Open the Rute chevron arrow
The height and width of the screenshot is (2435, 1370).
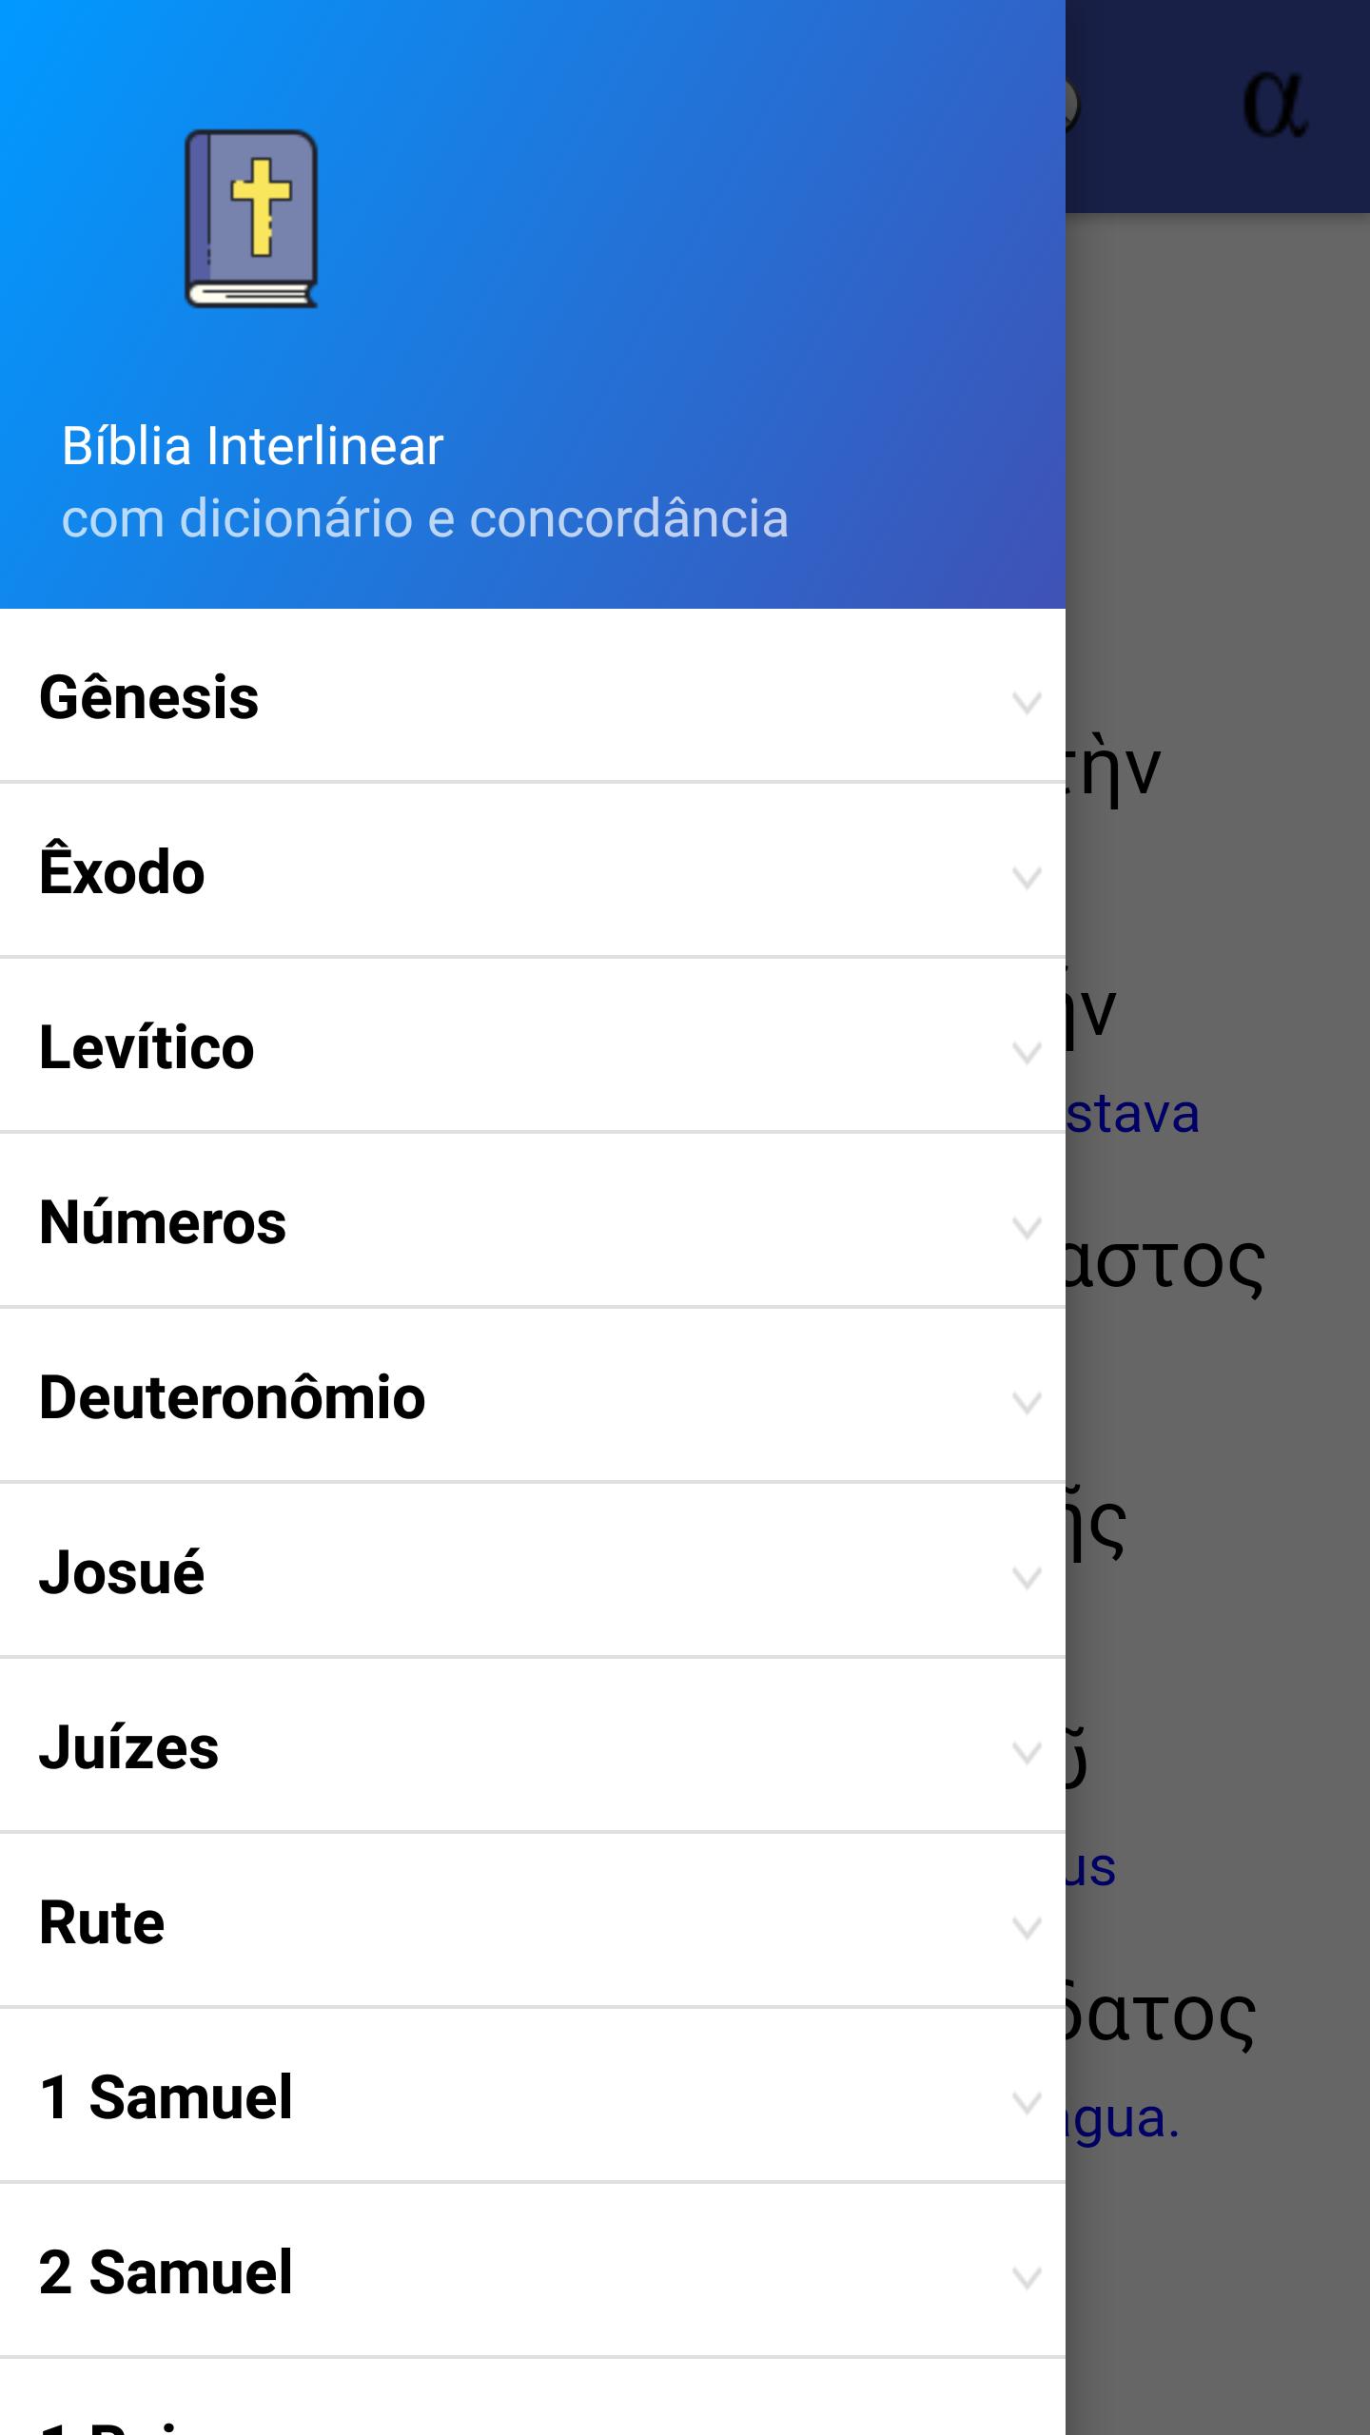[1026, 1928]
